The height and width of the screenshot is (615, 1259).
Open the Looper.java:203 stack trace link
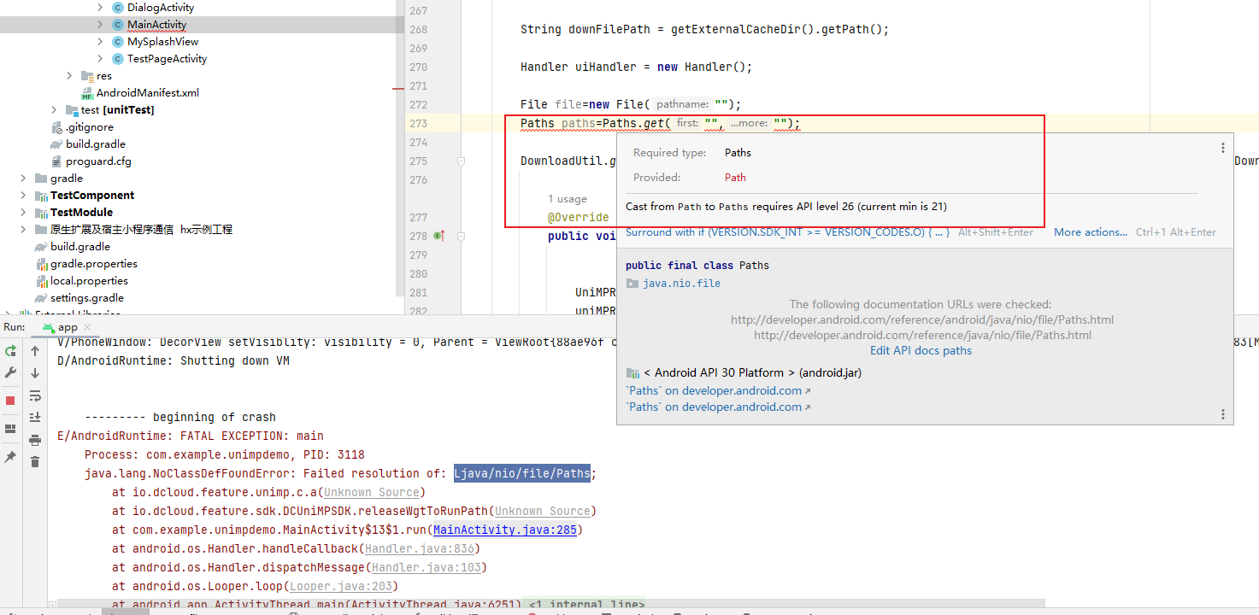click(x=343, y=586)
